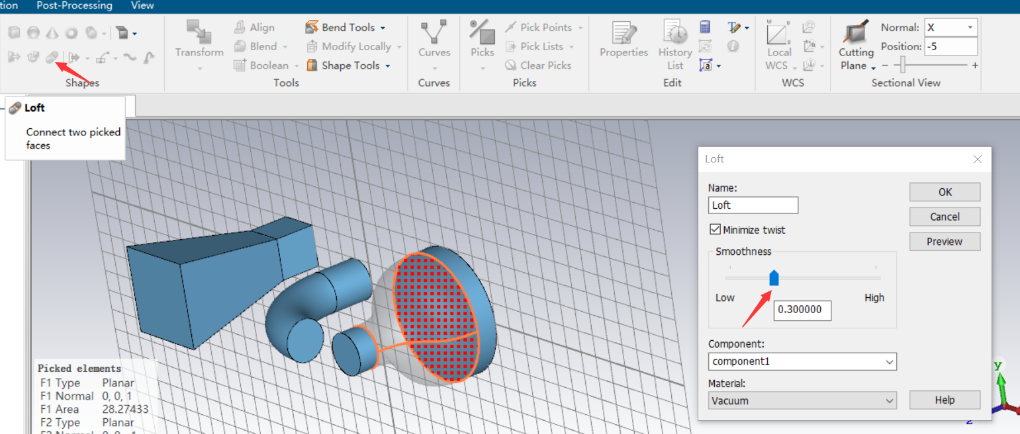Image resolution: width=1020 pixels, height=434 pixels.
Task: Click OK in the Loft dialog
Action: click(x=945, y=192)
